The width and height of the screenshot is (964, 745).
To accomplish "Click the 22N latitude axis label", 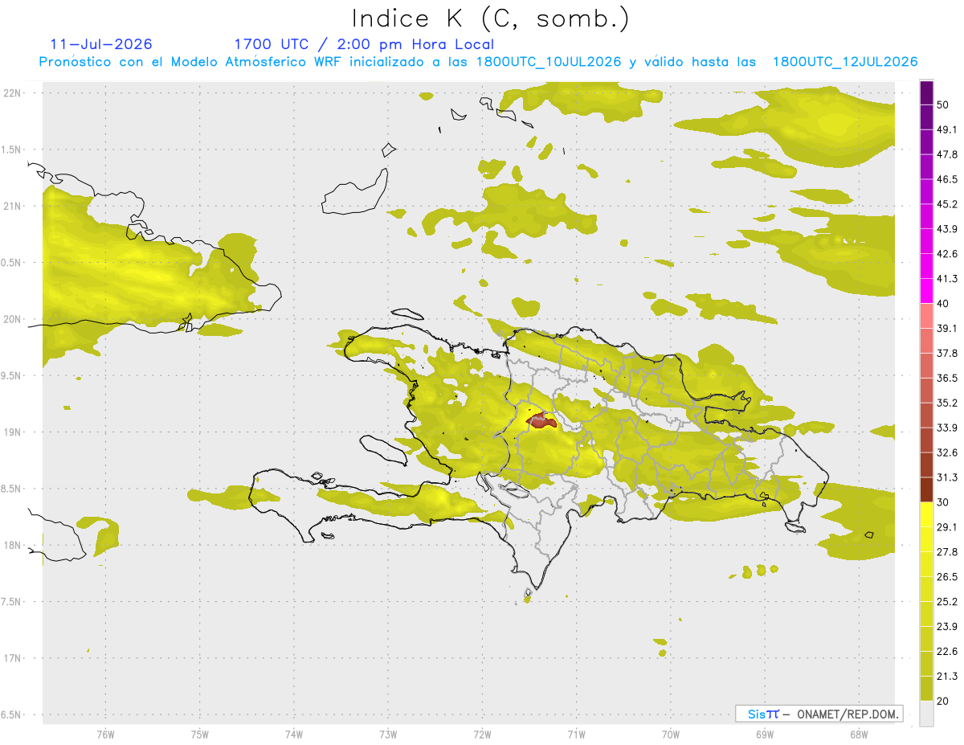I will pyautogui.click(x=14, y=92).
